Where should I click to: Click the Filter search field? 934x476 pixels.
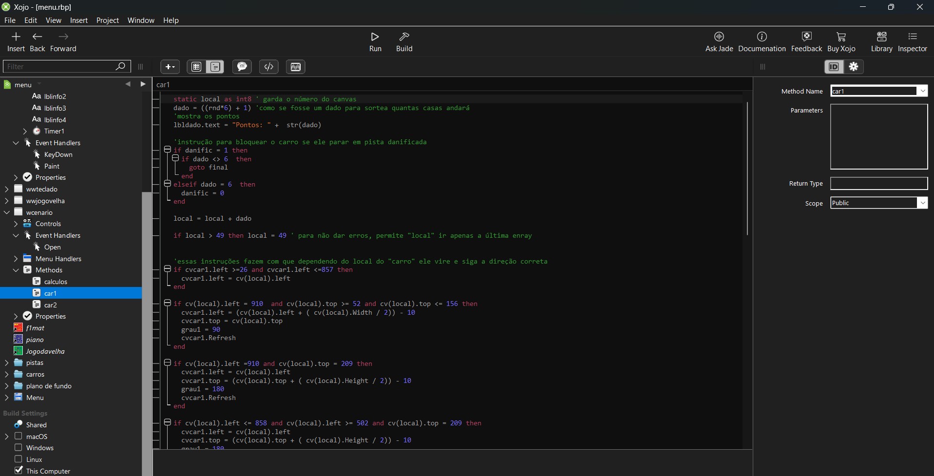click(58, 67)
